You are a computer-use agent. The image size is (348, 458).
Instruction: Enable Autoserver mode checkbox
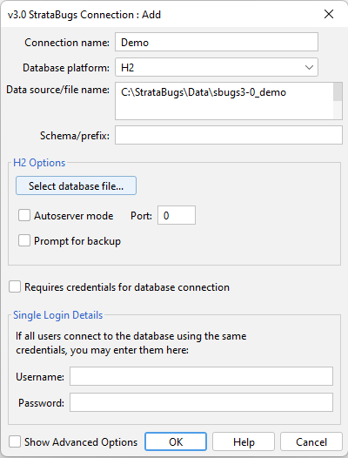24,216
